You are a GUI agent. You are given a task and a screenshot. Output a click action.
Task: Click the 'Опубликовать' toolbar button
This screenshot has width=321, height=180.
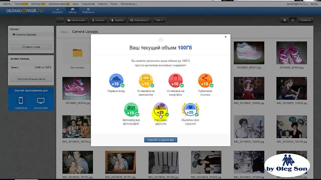[139, 20]
